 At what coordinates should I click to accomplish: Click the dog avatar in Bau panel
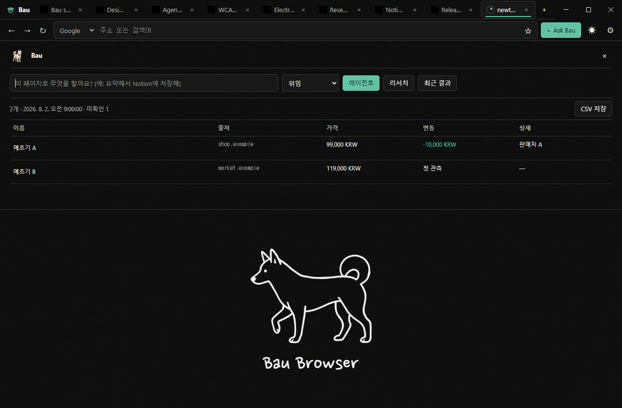coord(17,56)
